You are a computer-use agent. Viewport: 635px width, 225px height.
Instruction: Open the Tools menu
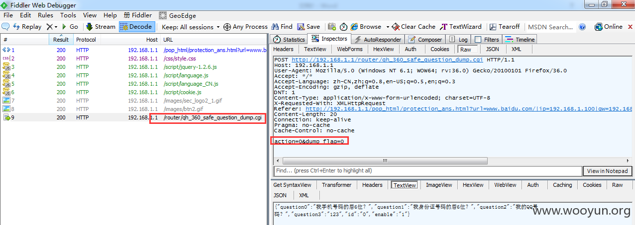pos(68,15)
